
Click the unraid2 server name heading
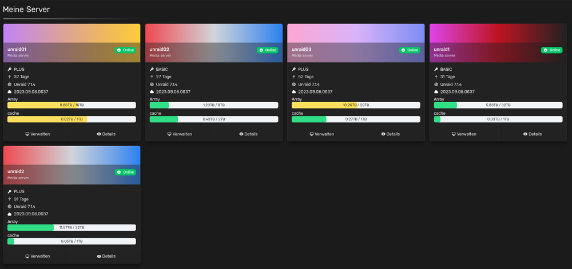(15, 171)
